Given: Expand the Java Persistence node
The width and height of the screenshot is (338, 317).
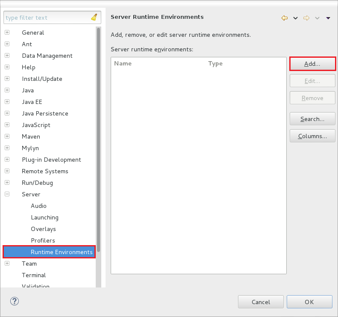Looking at the screenshot, I should tap(7, 113).
